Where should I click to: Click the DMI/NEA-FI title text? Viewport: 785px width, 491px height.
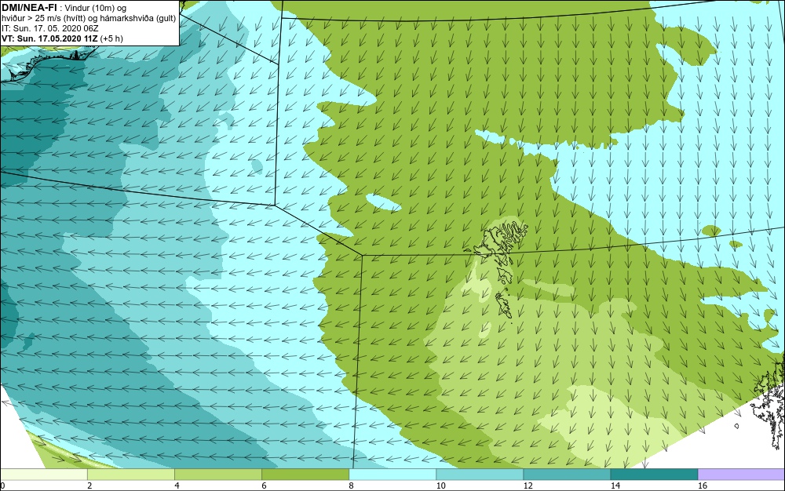click(x=29, y=7)
